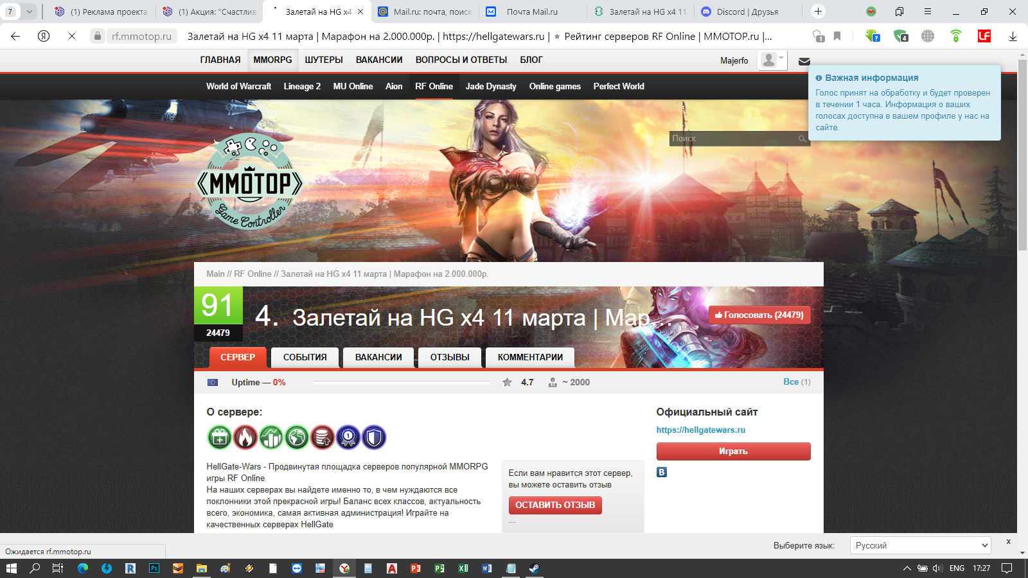The image size is (1028, 578).
Task: Open browser downloads arrow icon
Action: click(x=1013, y=37)
